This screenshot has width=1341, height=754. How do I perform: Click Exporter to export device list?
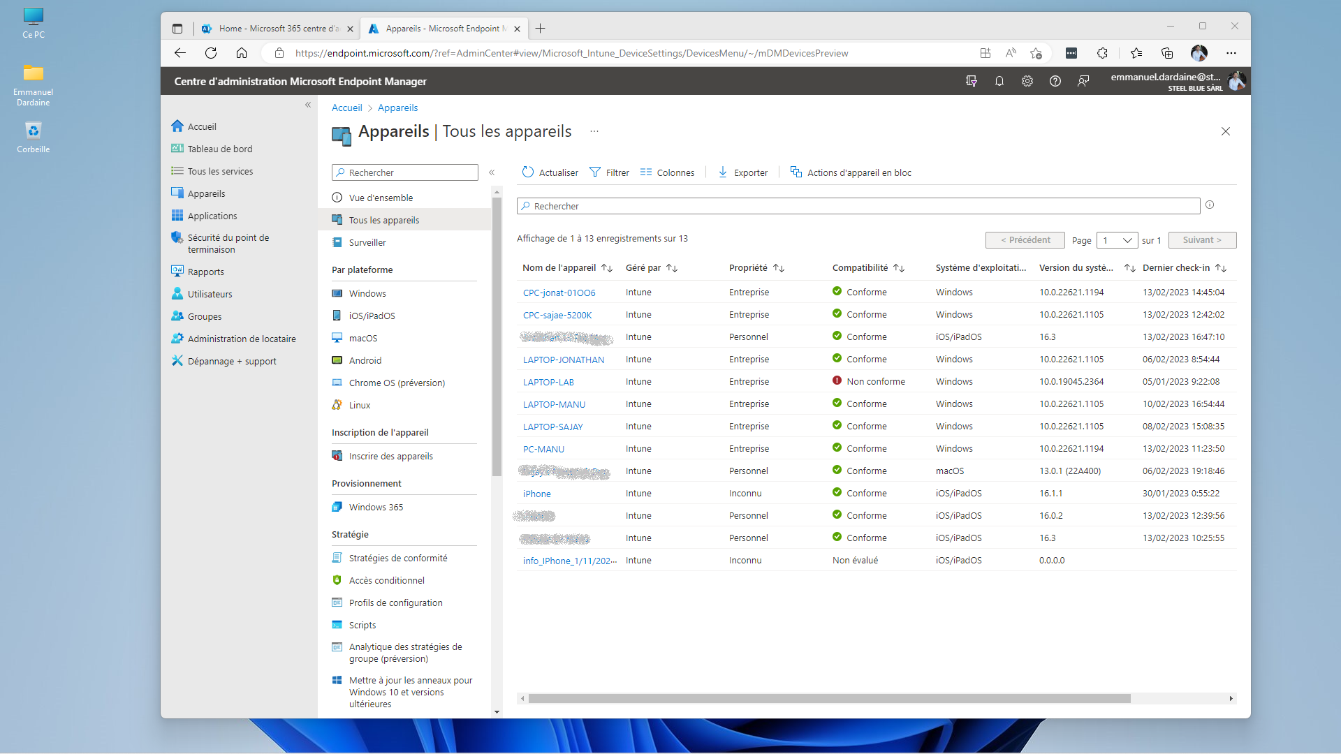tap(743, 172)
